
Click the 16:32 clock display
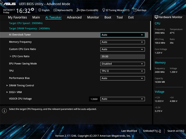pyautogui.click(x=23, y=11)
